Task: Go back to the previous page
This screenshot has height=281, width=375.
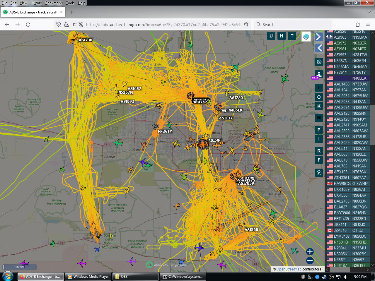Action: click(x=7, y=25)
